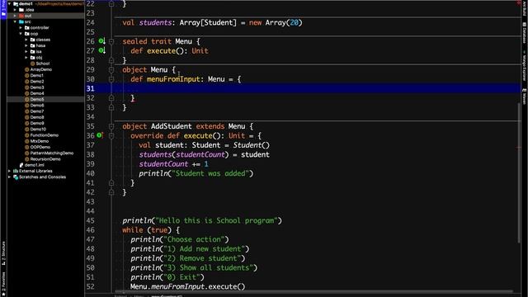This screenshot has width=528, height=297.
Task: Collapse the src folder
Action: 15,21
